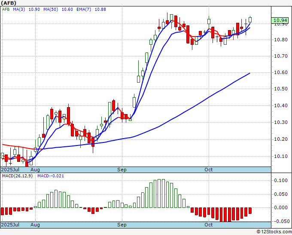The height and width of the screenshot is (235, 292).
Task: Click the MA(50) value 10.60
Action: click(67, 9)
